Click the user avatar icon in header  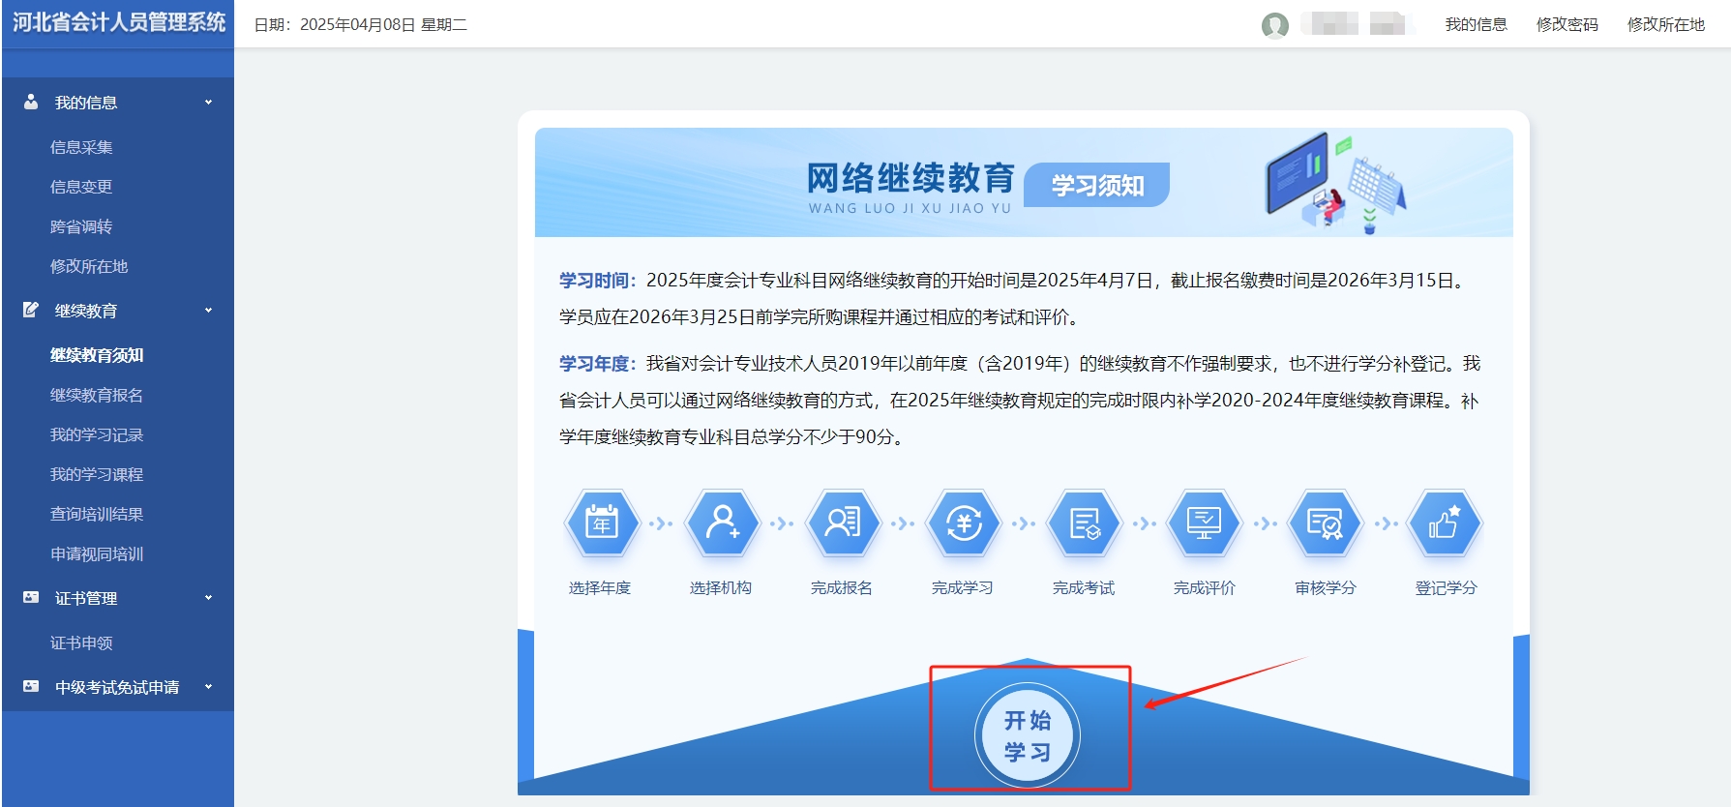pos(1274,25)
